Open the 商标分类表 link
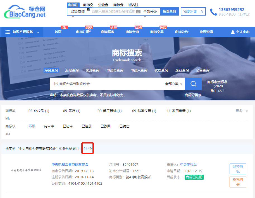Viewport: 255px width, 198px height. [193, 95]
